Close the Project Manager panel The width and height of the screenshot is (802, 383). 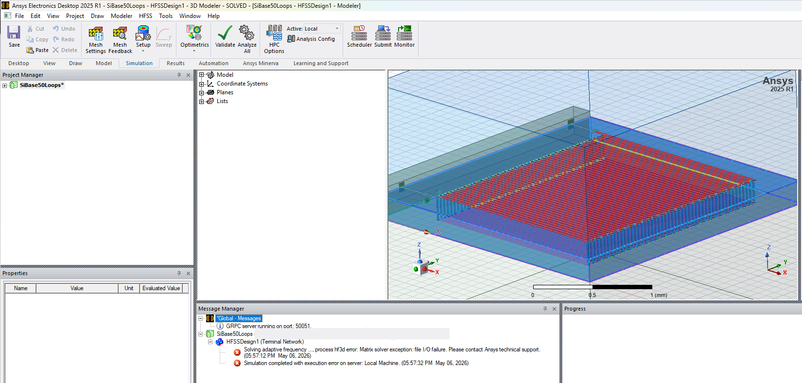point(188,75)
